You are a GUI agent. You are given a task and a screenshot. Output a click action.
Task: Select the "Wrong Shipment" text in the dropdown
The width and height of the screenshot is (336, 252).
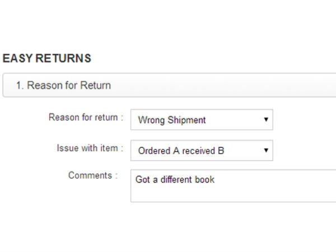tap(172, 120)
